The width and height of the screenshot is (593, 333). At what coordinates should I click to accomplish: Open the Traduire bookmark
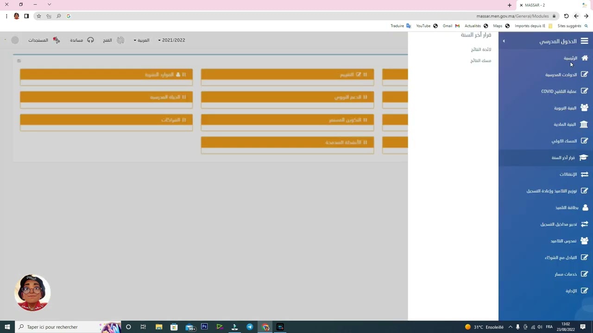pos(401,26)
